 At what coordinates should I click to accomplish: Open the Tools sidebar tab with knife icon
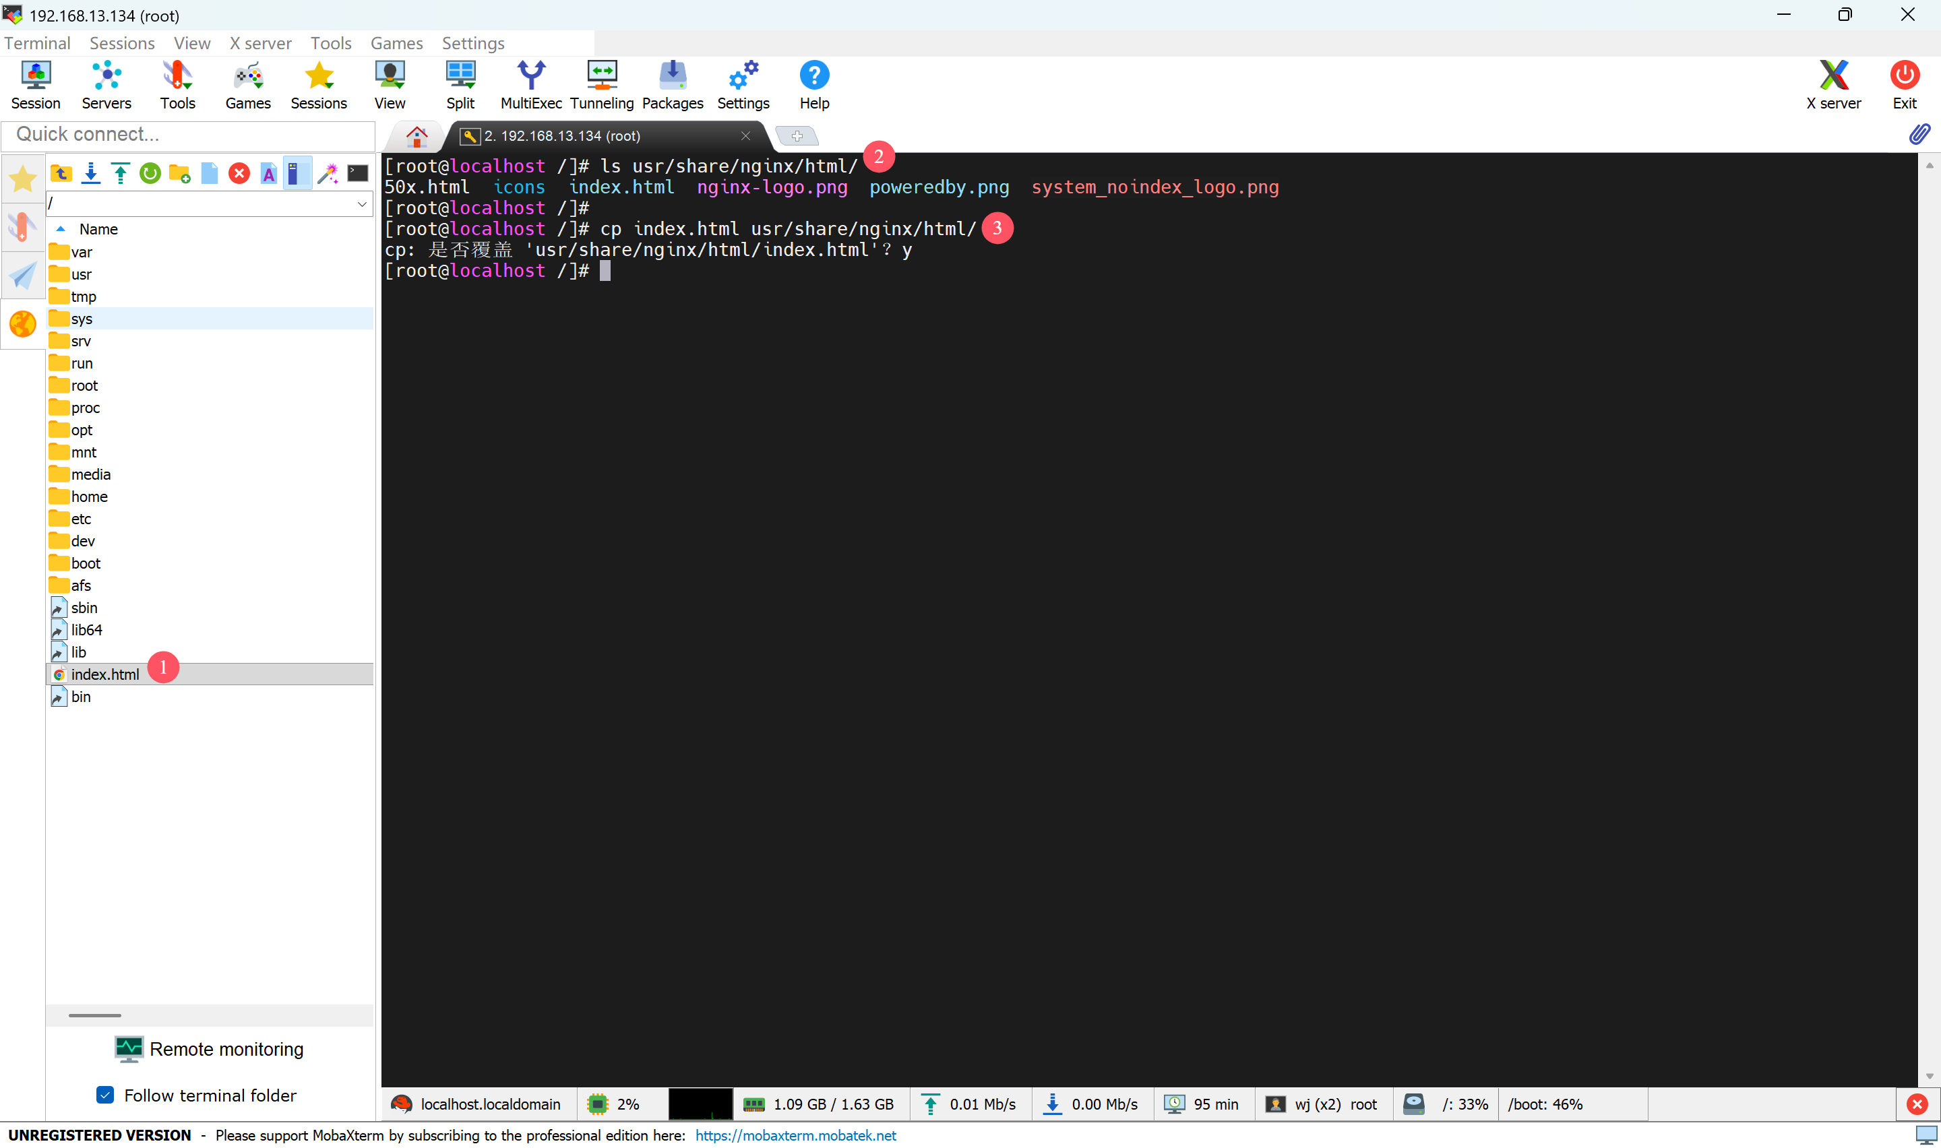22,228
